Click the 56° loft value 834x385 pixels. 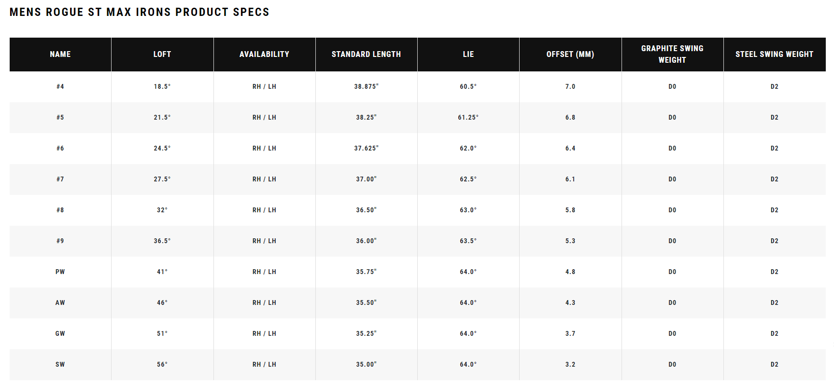[162, 365]
